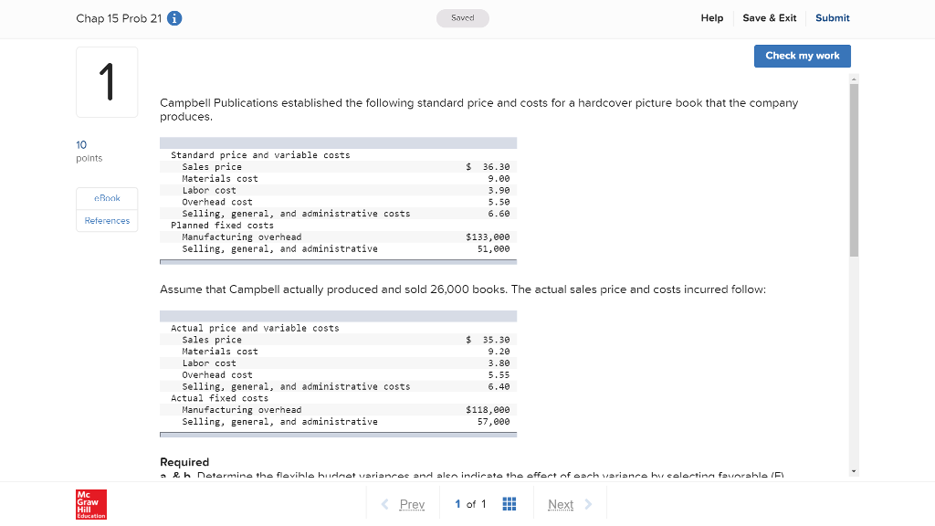Click the scrollbar up arrow
The image size is (935, 526).
coord(854,79)
